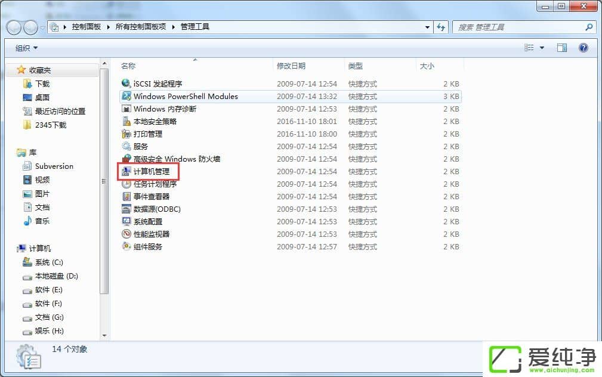Select 系统 (C:) drive in sidebar
Viewport: 602px width, 377px height.
pyautogui.click(x=49, y=262)
